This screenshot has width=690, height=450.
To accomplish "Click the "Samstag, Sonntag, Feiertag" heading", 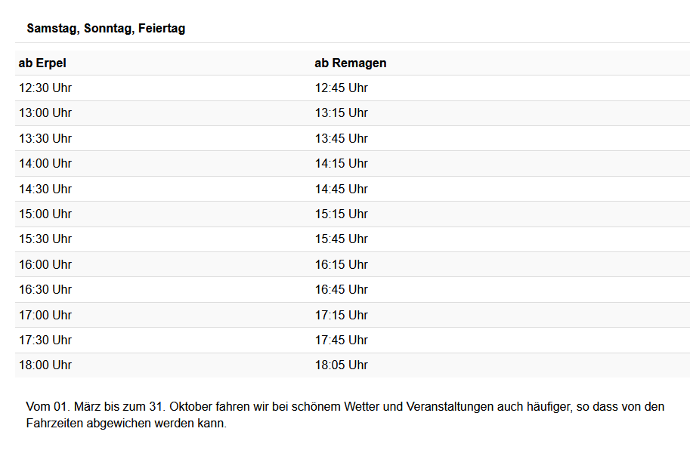I will (106, 29).
